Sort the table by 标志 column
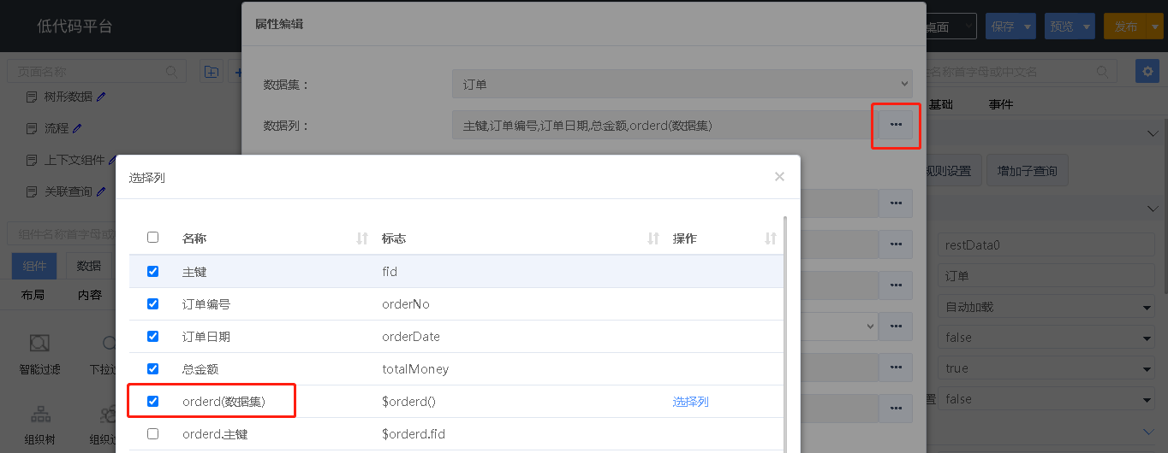 click(x=653, y=239)
